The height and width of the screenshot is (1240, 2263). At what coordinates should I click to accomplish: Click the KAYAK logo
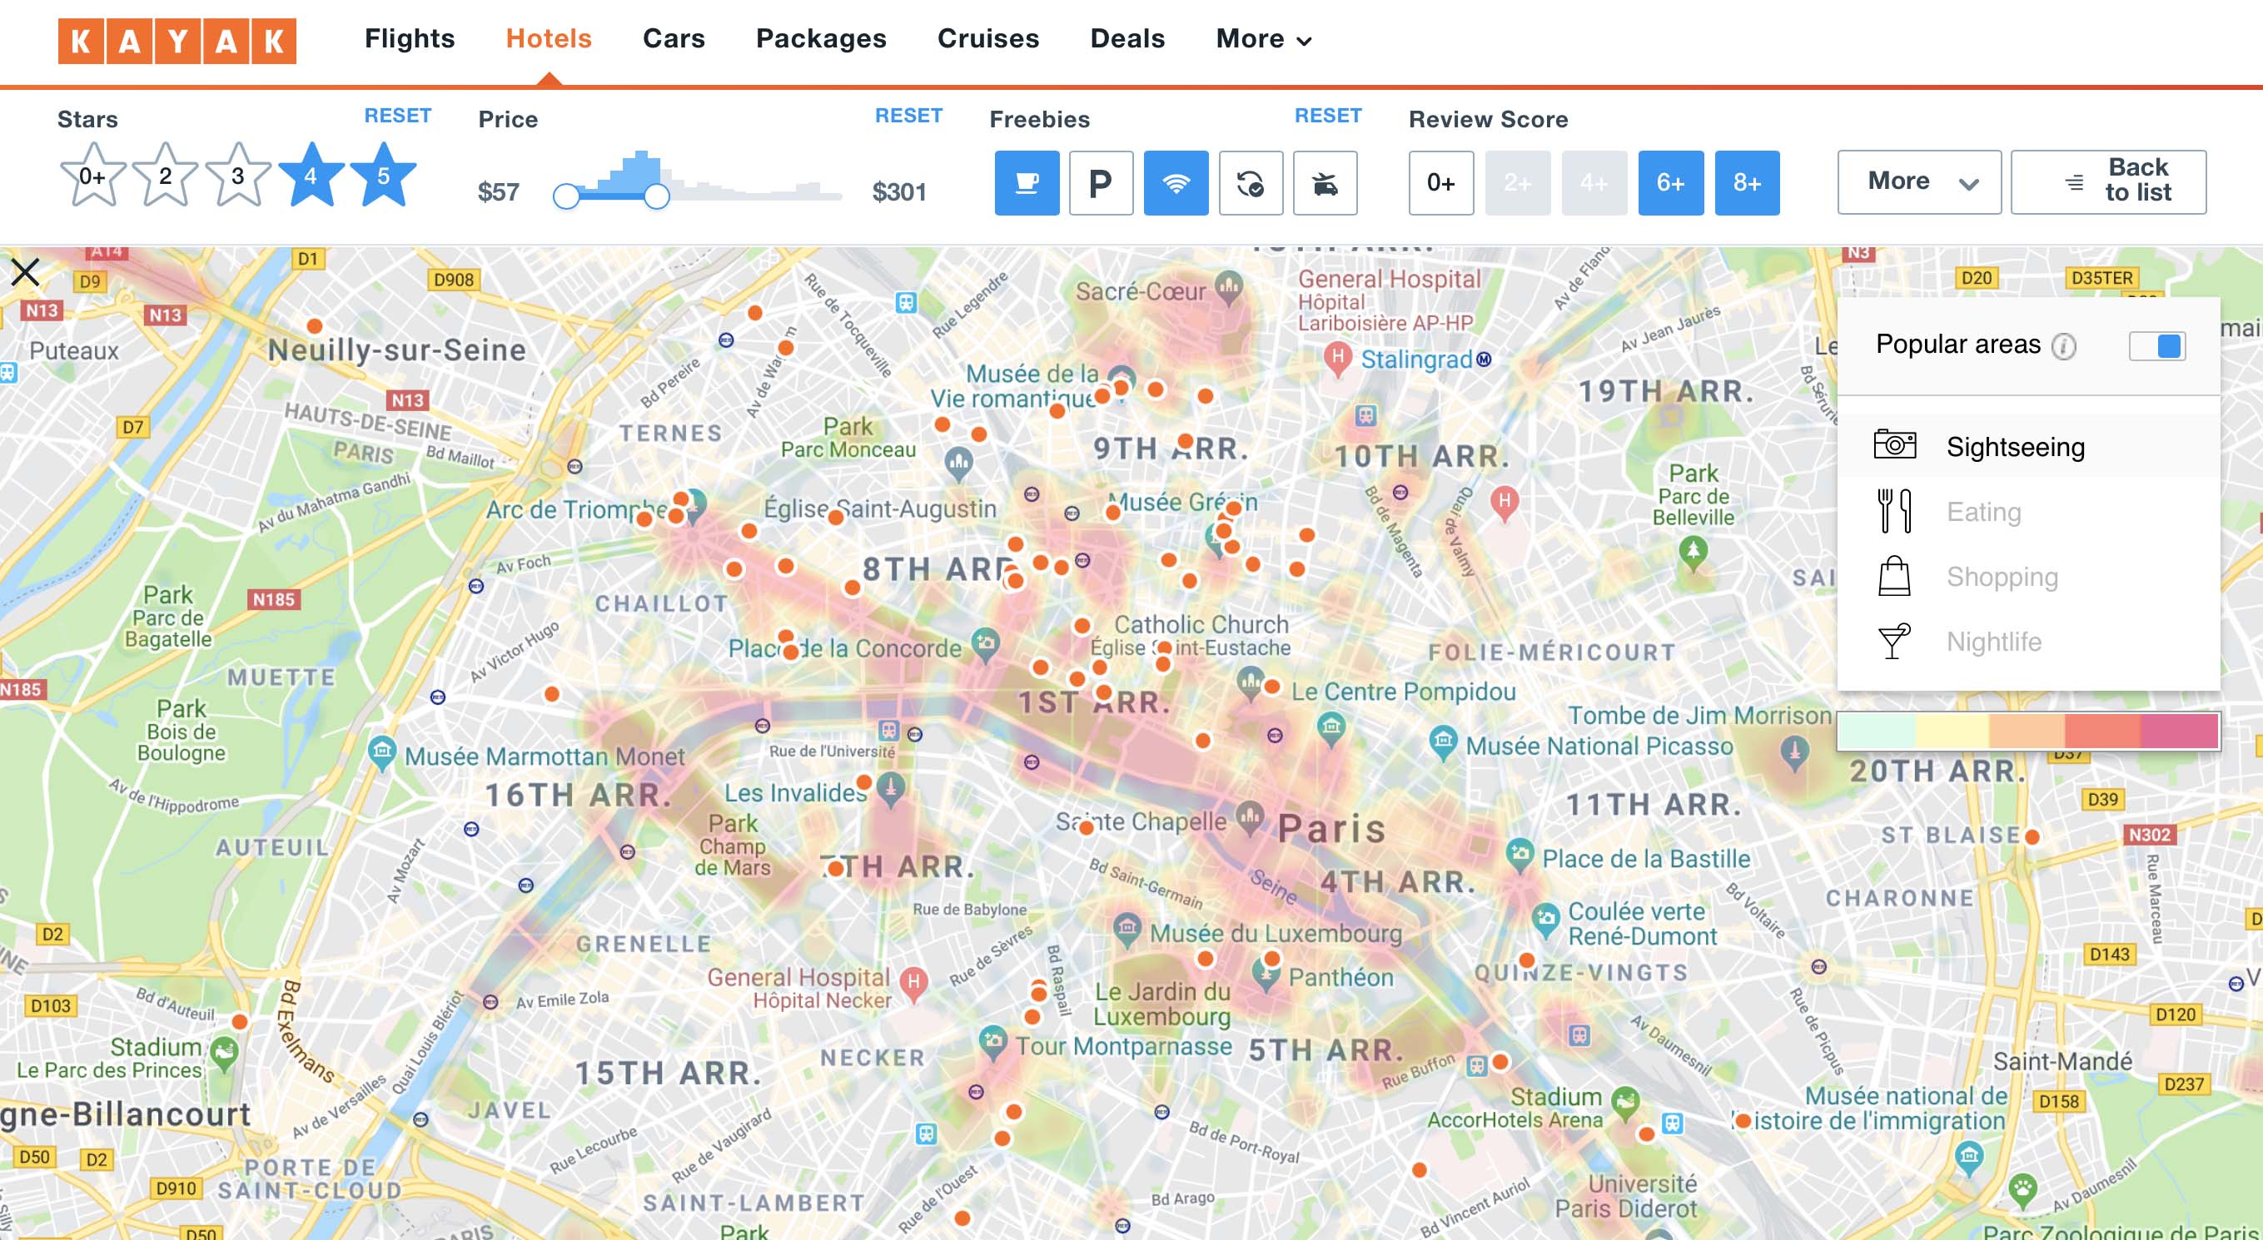point(177,41)
